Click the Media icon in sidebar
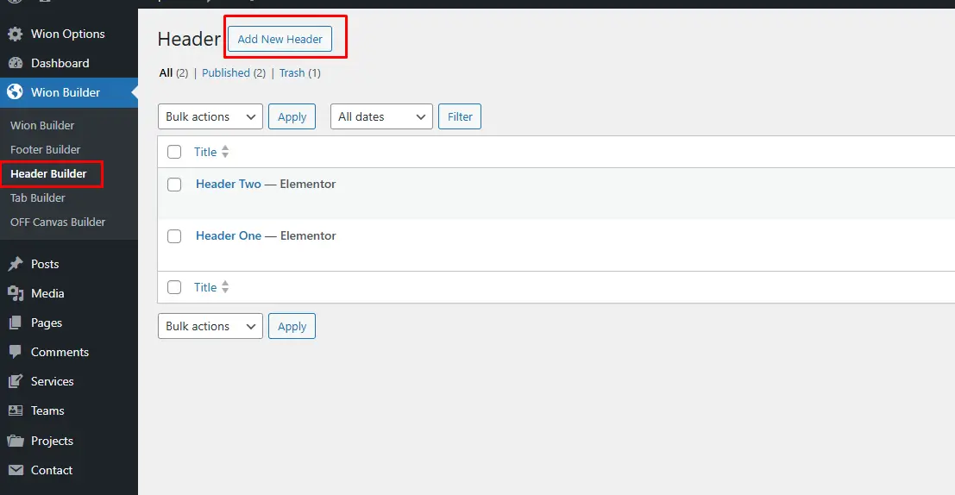 tap(16, 293)
